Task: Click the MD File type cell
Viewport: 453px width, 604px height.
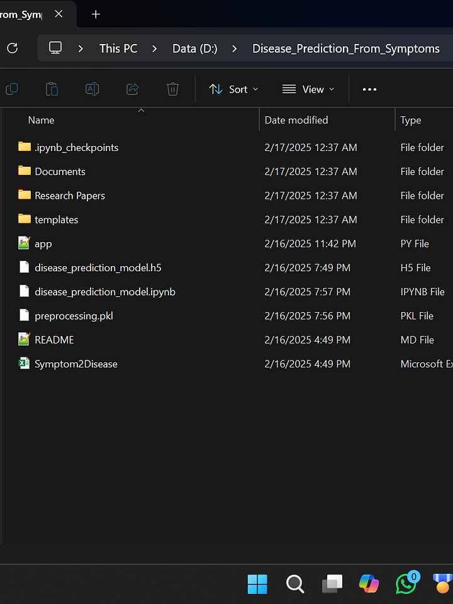Action: [x=417, y=340]
